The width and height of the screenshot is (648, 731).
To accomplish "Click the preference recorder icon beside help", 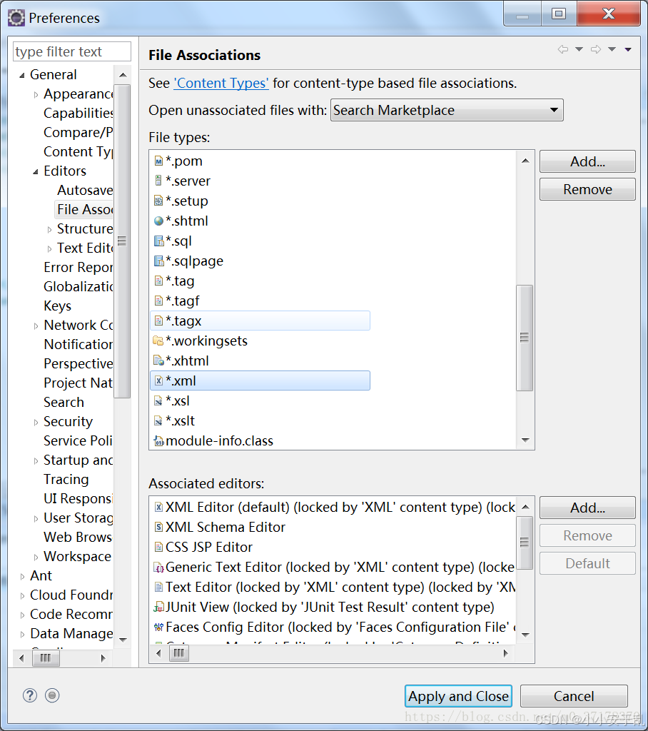I will [x=51, y=695].
